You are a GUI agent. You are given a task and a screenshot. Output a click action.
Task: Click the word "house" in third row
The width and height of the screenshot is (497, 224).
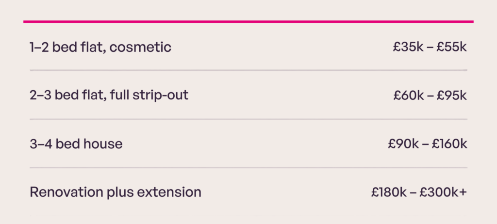pos(103,144)
